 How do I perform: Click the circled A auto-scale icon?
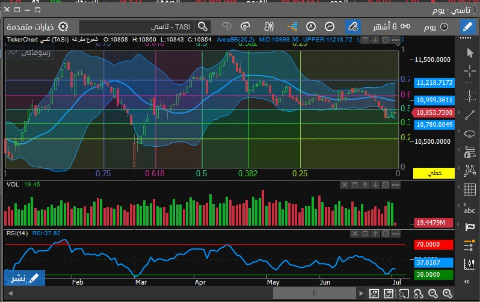[311, 27]
